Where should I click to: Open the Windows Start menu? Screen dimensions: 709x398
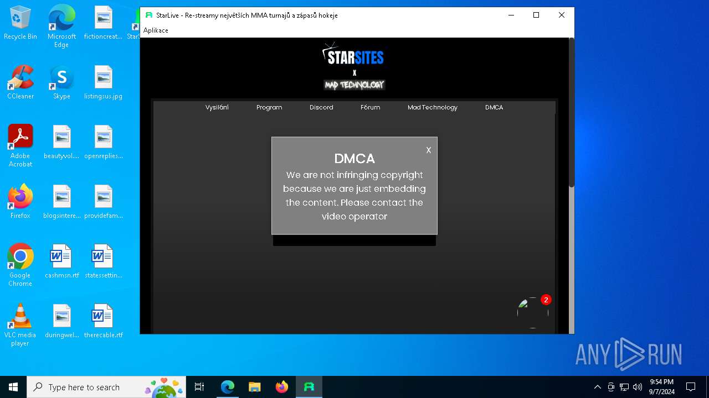click(x=13, y=387)
